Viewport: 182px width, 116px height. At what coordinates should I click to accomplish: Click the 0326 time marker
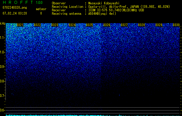[x=107, y=25]
